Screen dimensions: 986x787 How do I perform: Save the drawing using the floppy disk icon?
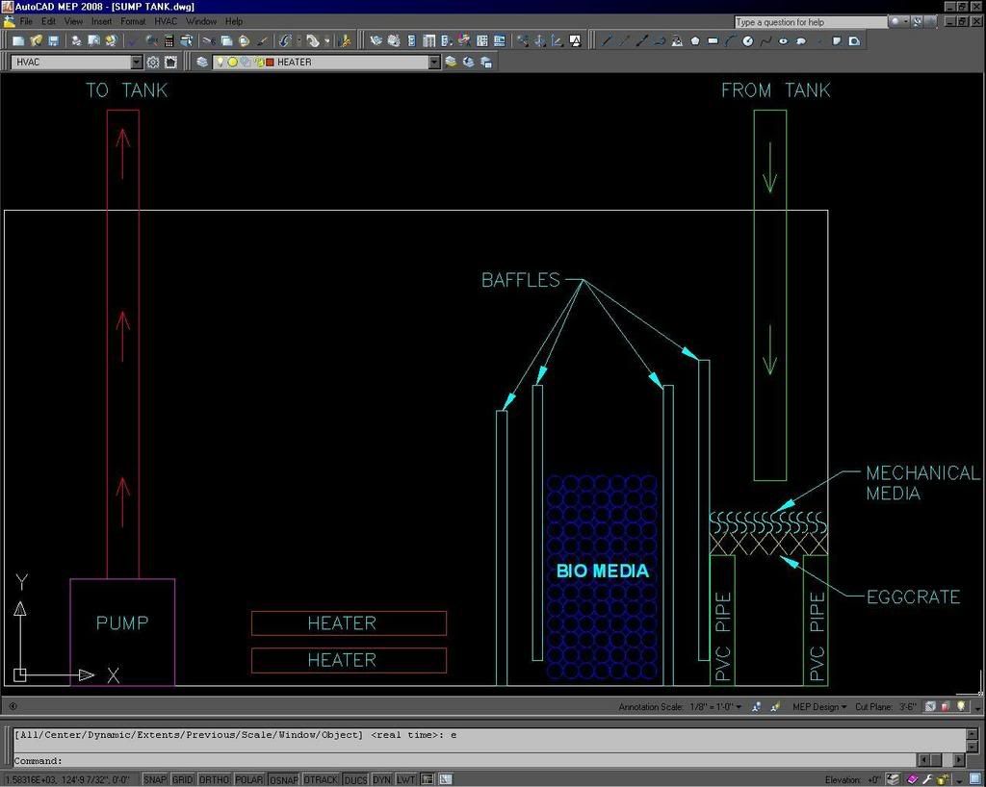pyautogui.click(x=54, y=40)
